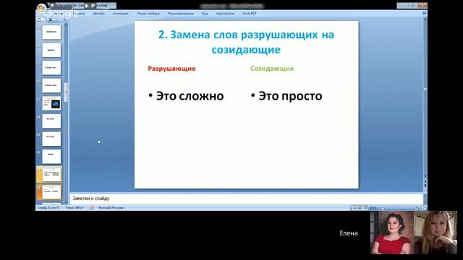This screenshot has height=260, width=463.
Task: Select slide 26 thumbnail
Action: click(51, 85)
